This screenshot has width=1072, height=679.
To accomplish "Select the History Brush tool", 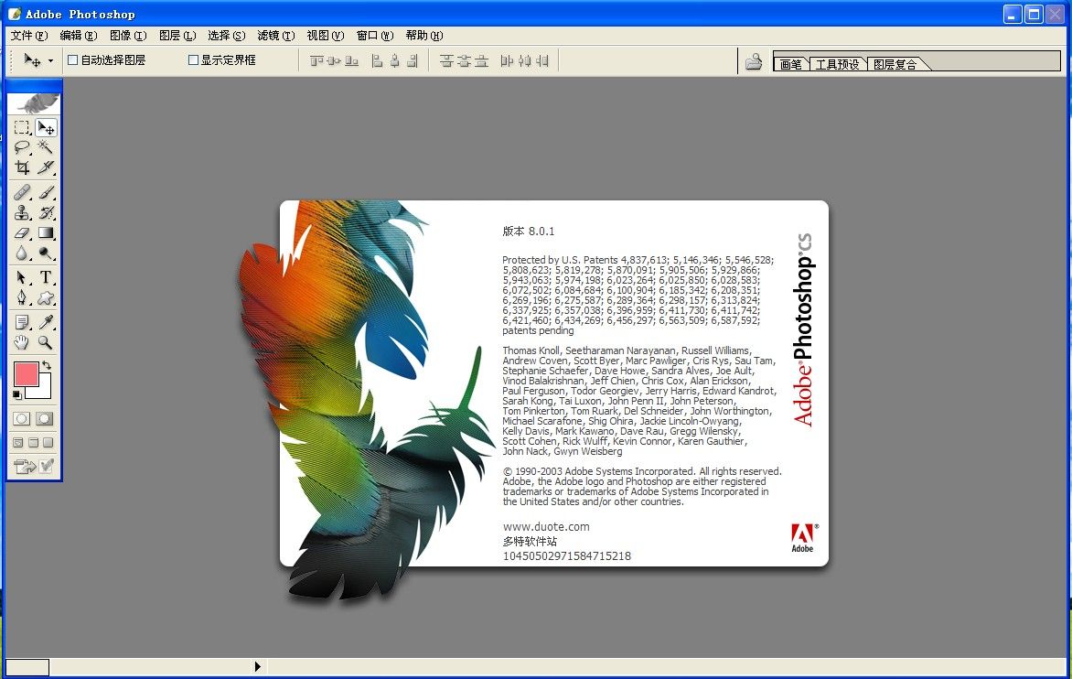I will coord(46,212).
